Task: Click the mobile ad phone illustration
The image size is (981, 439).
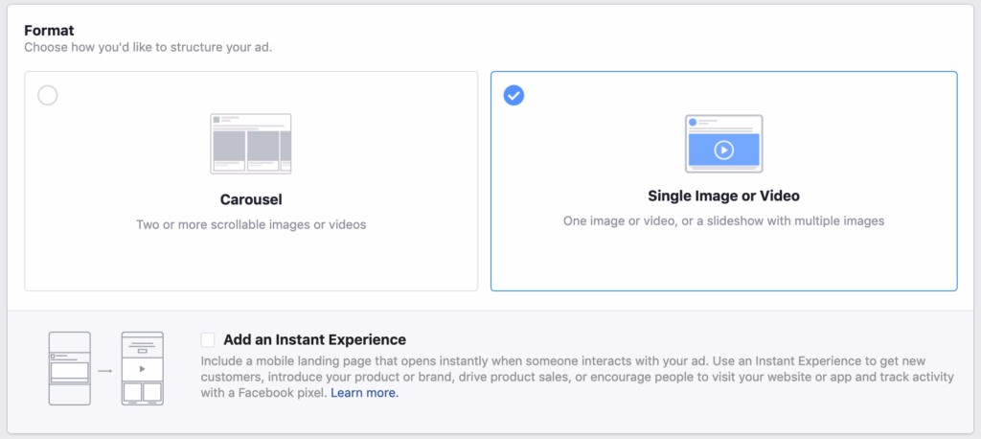Action: tap(69, 368)
